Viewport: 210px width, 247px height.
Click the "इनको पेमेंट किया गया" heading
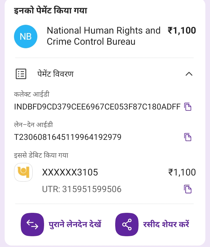point(50,11)
